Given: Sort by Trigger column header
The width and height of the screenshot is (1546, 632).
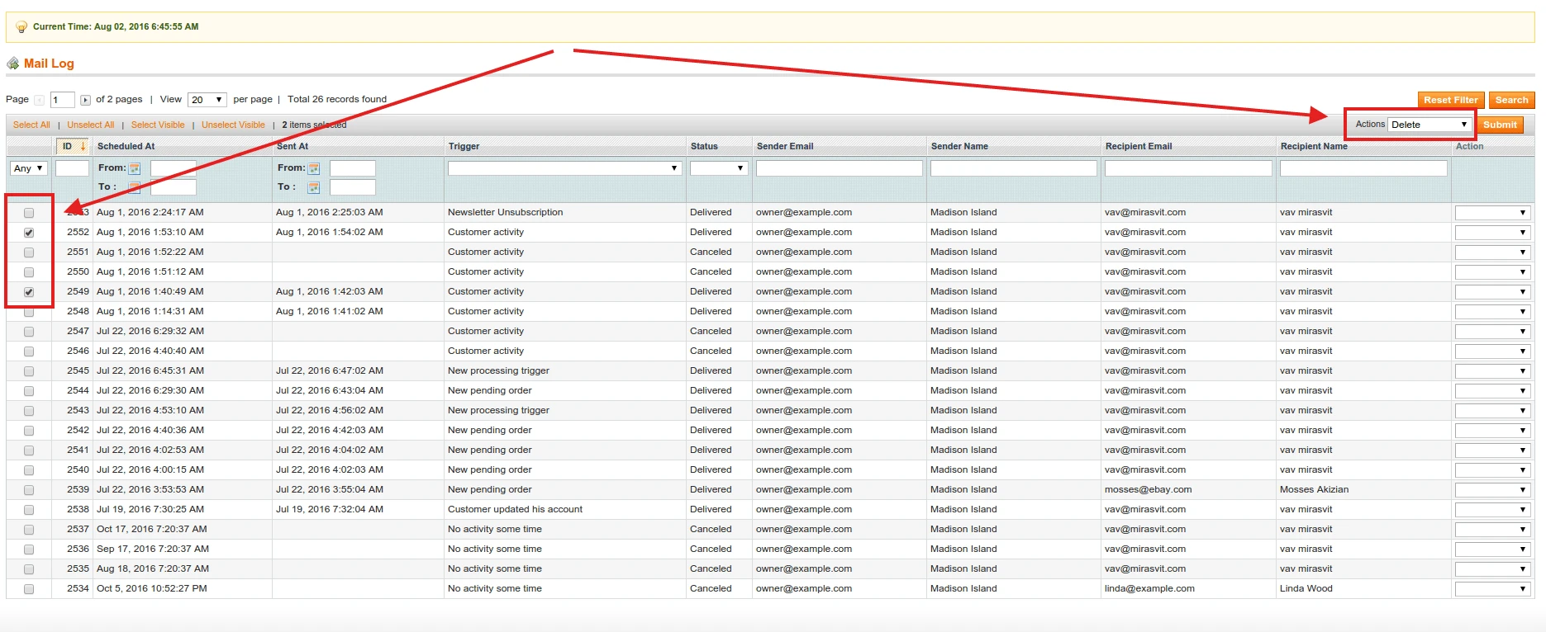Looking at the screenshot, I should pyautogui.click(x=464, y=146).
